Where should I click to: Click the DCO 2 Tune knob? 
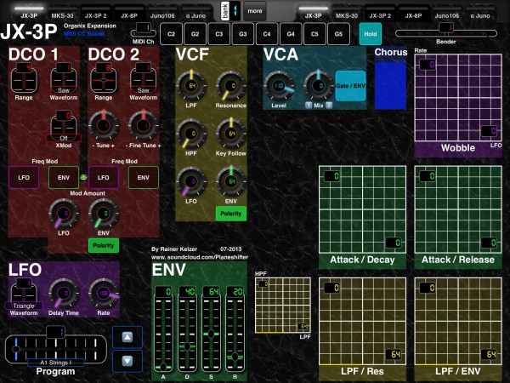104,126
